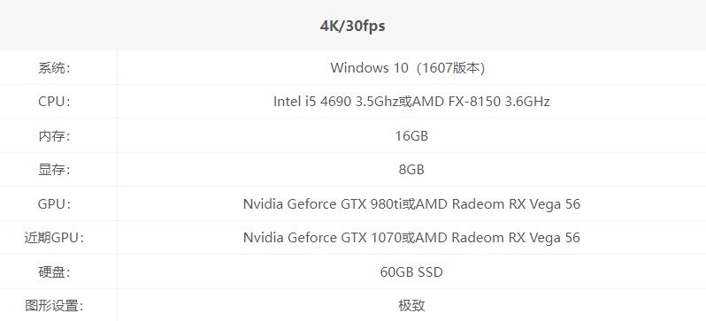The height and width of the screenshot is (321, 706).
Task: Click the RX Vega 56 text in GPU row
Action: pyautogui.click(x=544, y=204)
